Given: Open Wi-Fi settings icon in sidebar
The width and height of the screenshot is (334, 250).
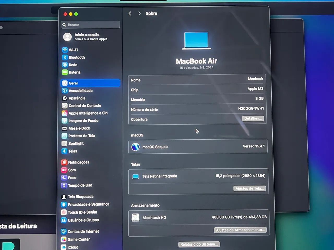Looking at the screenshot, I should pyautogui.click(x=65, y=50).
